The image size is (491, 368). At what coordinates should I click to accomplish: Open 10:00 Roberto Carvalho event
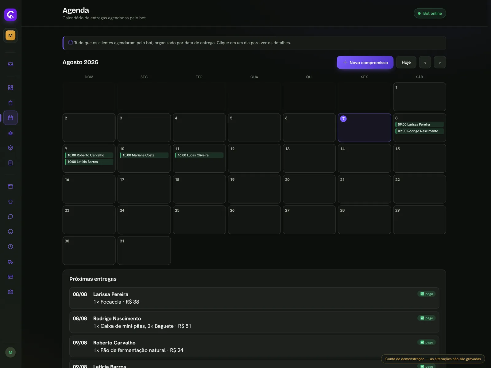click(89, 155)
